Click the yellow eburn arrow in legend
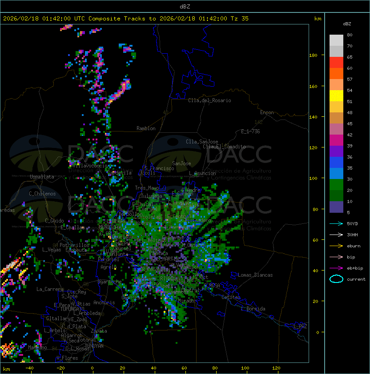Screen dimensions: 370x374 point(336,246)
